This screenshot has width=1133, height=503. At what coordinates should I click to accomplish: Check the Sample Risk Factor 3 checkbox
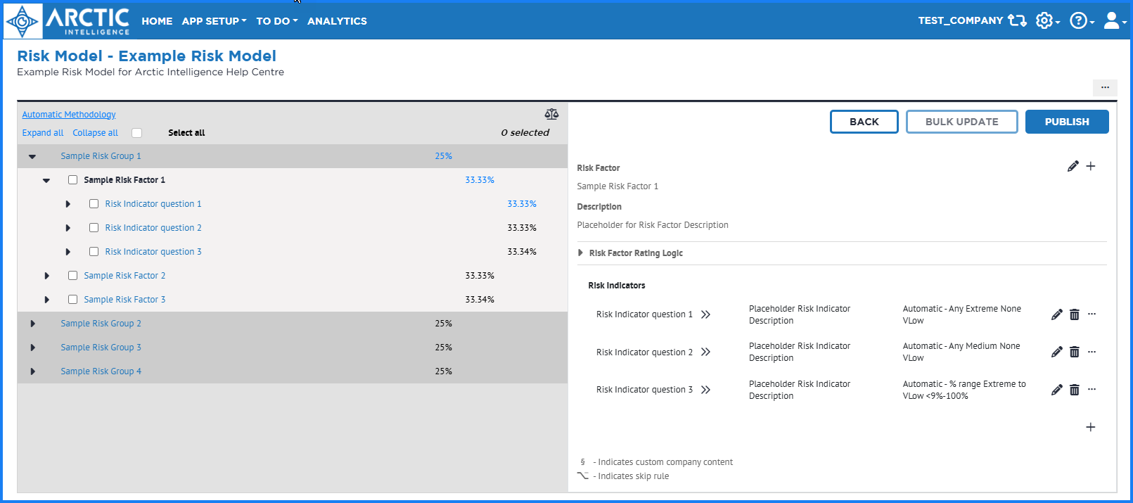[72, 300]
